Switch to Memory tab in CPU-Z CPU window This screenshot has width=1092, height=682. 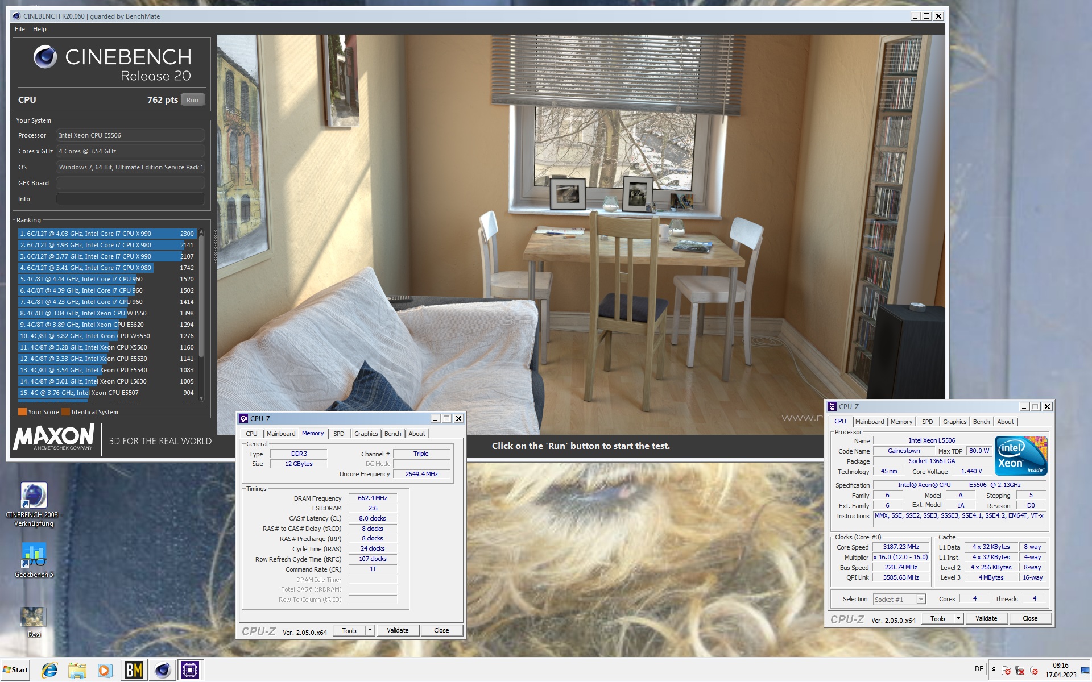pos(901,422)
